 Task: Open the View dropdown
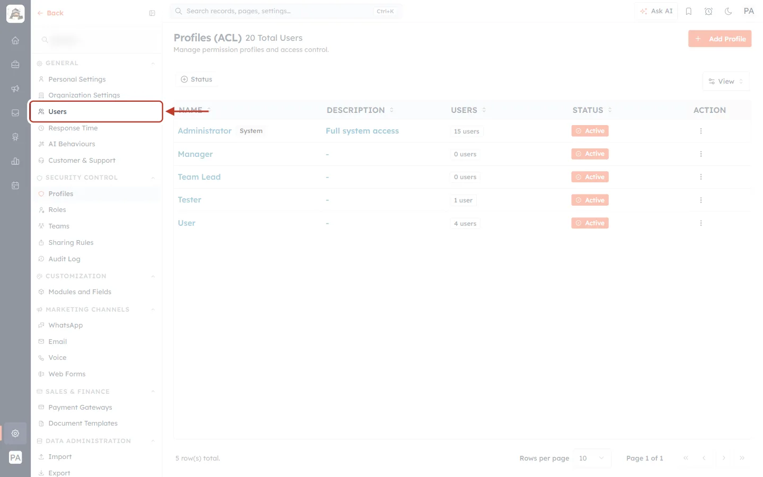(726, 82)
